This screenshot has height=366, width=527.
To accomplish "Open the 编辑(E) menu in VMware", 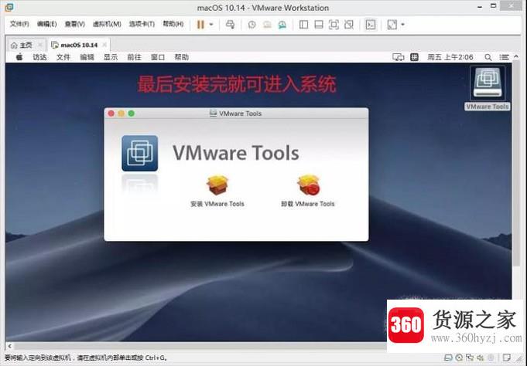I will (46, 24).
